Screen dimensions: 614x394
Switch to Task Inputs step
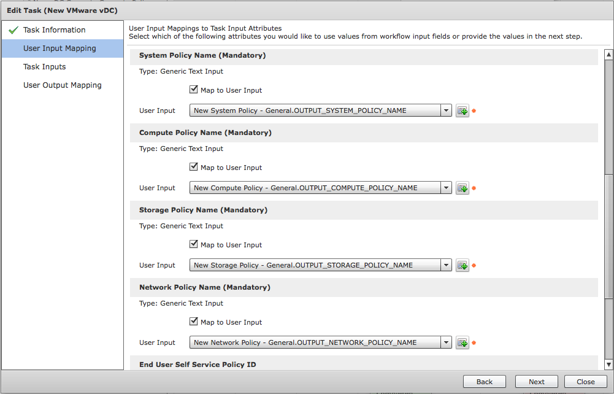63,66
